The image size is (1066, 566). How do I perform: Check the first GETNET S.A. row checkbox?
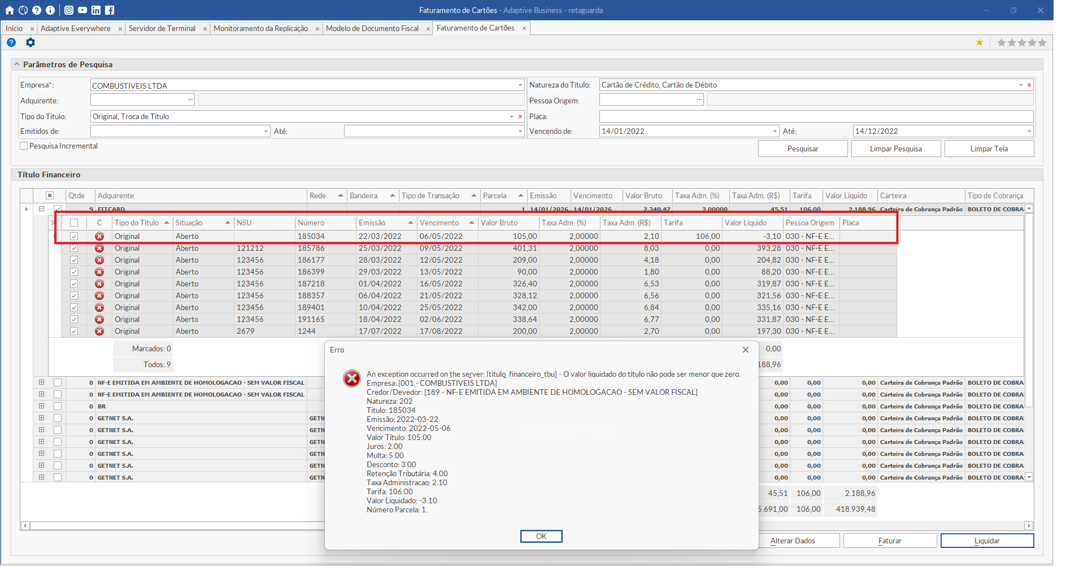click(x=58, y=418)
